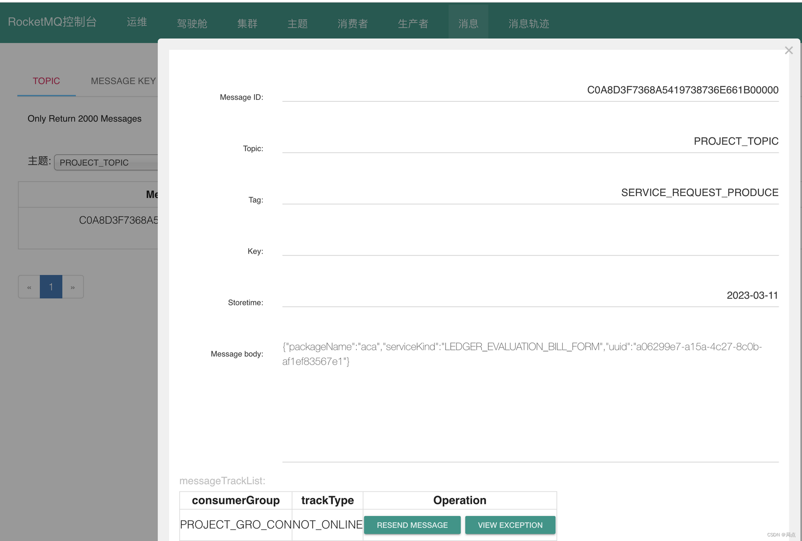Screen dimensions: 802x541
Task: Toggle previous page navigation arrow
Action: click(x=30, y=286)
